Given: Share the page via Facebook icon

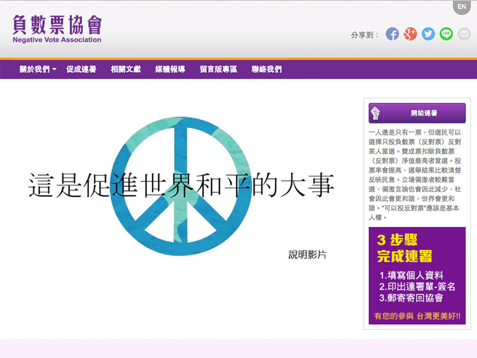Looking at the screenshot, I should pos(392,35).
